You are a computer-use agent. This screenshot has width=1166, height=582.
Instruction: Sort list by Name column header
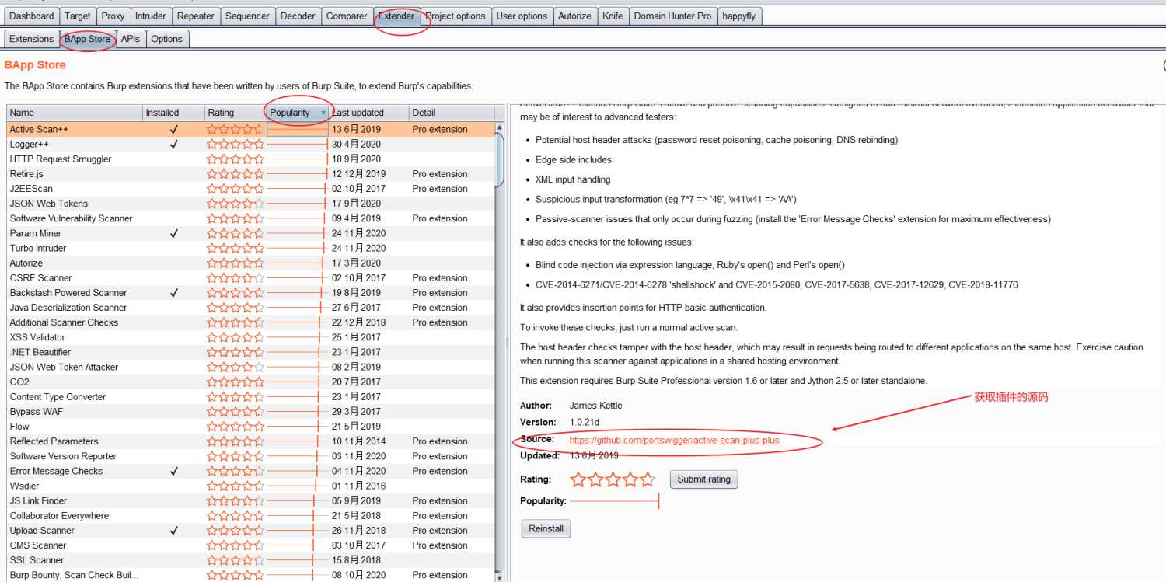pyautogui.click(x=75, y=113)
